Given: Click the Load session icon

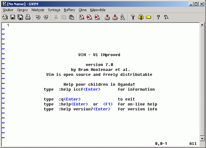Looking at the screenshot, I should [x=107, y=17].
